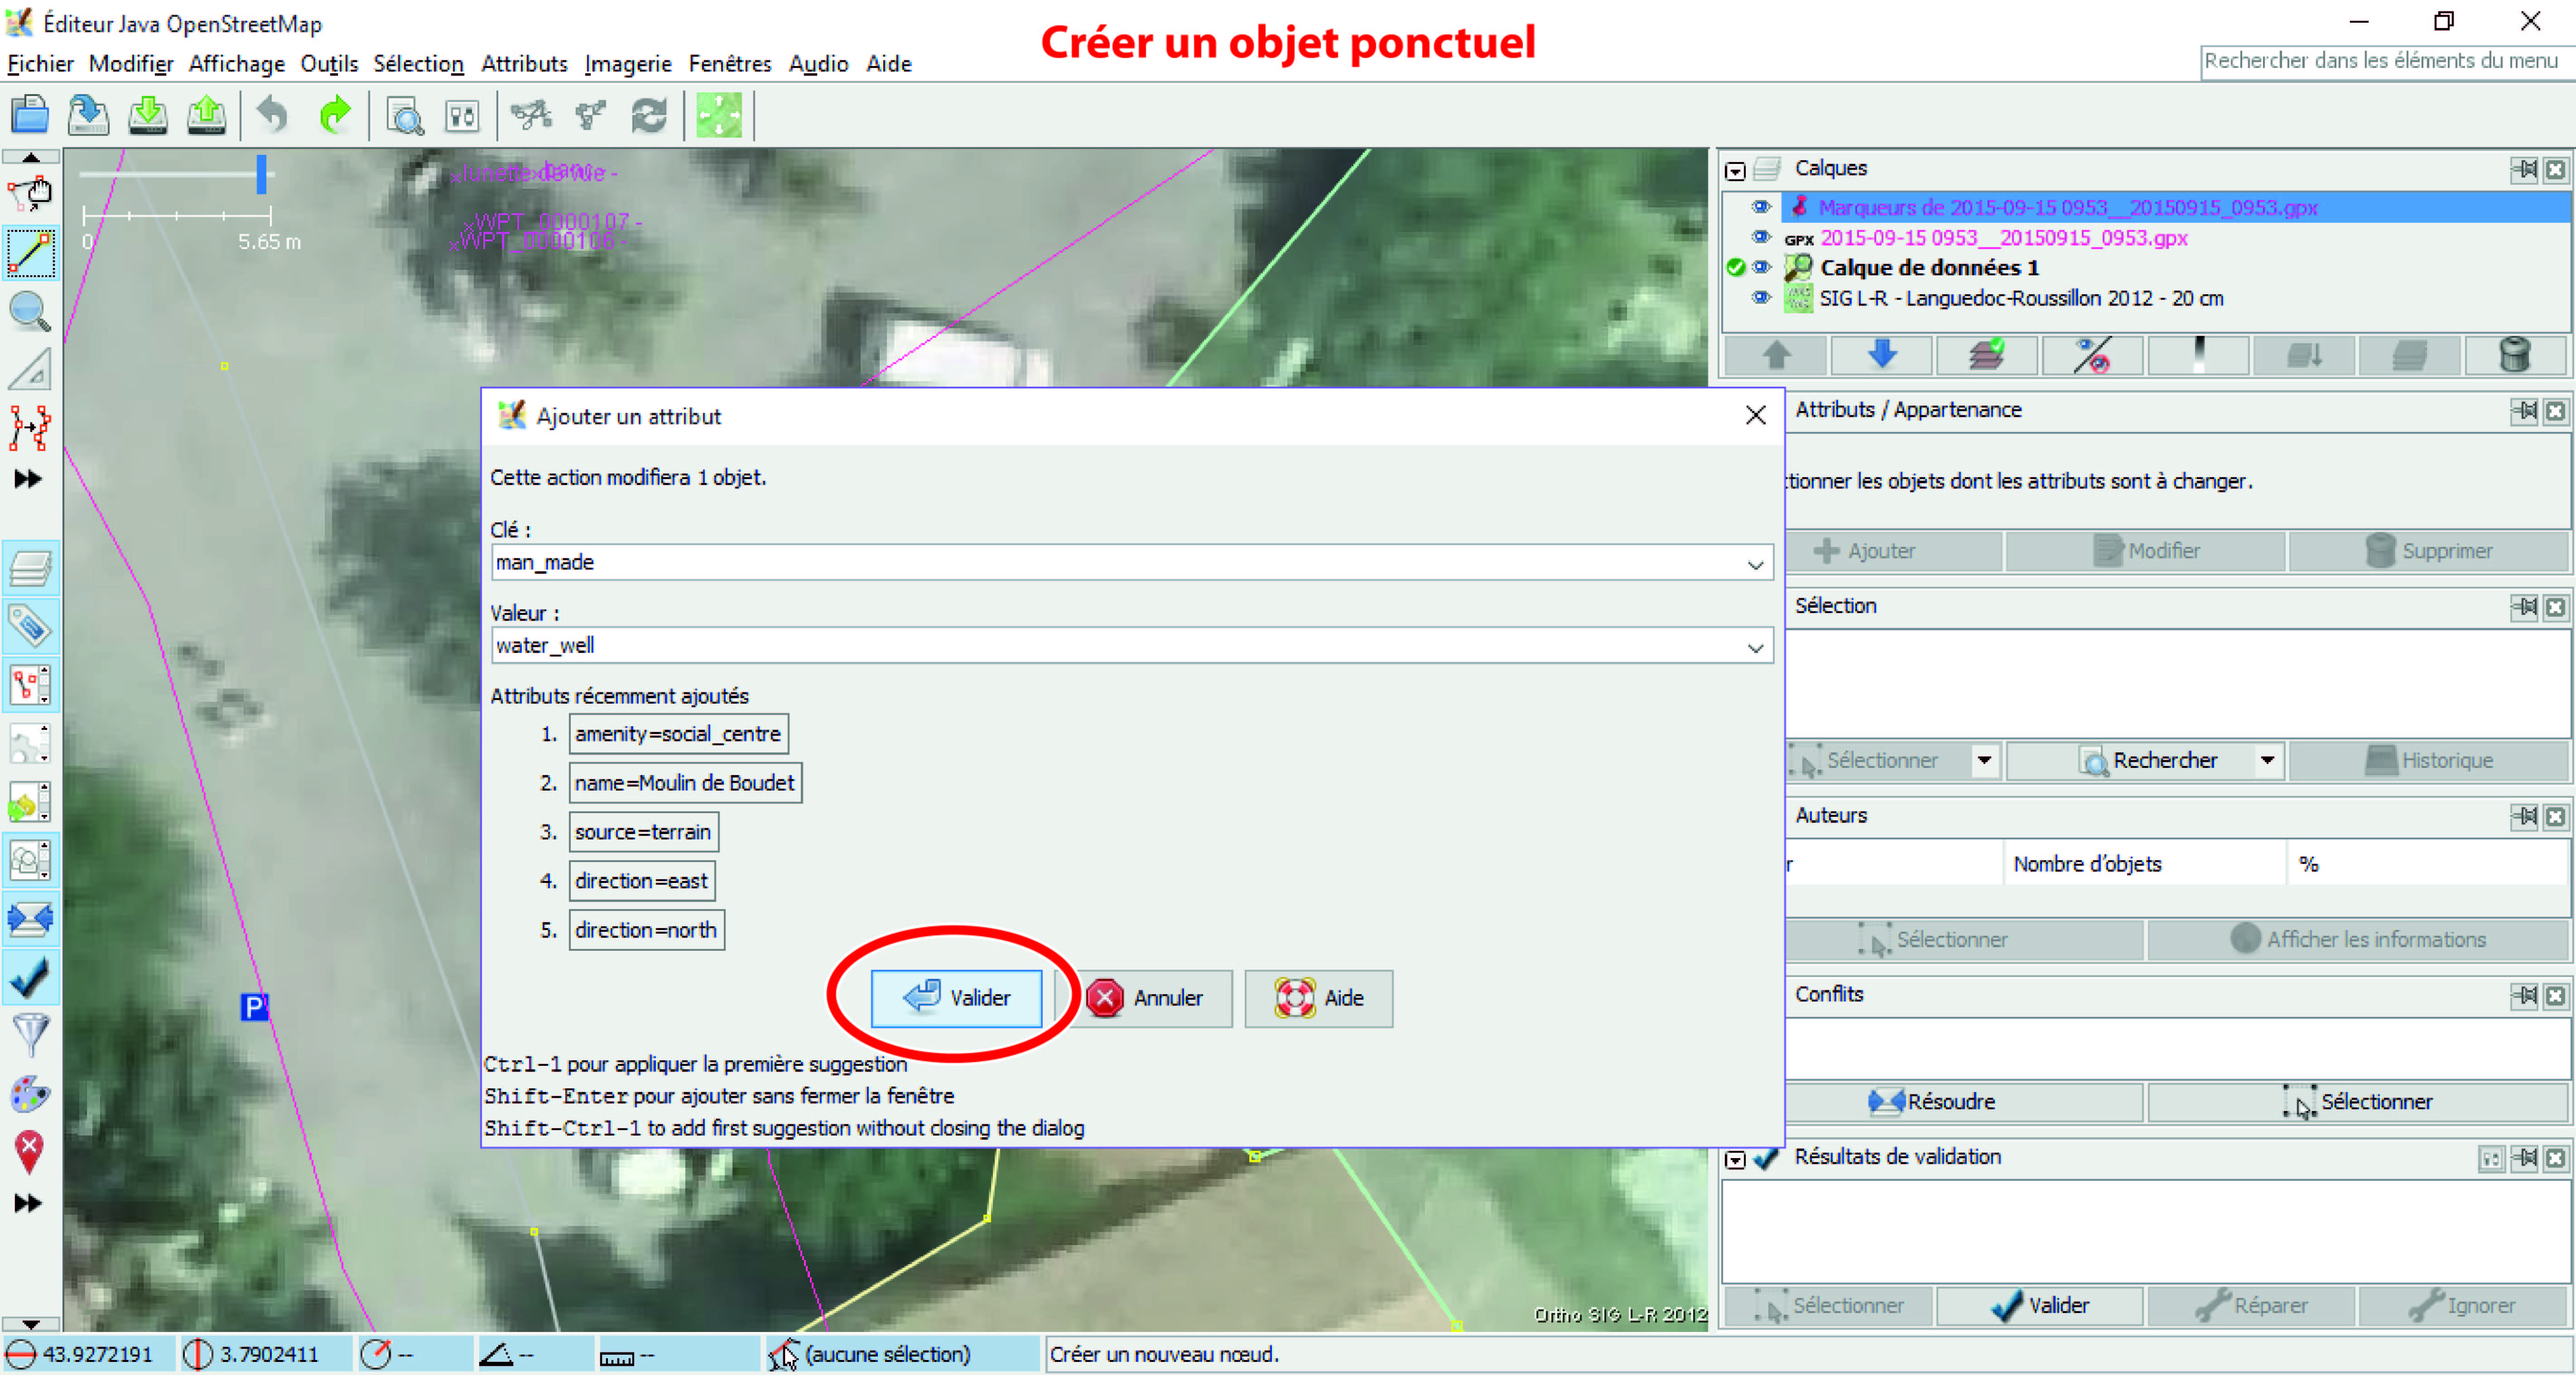Screen dimensions: 2576x1375
Task: Open the Sélectionner dropdown arrow in Sélection panel
Action: pos(1984,761)
